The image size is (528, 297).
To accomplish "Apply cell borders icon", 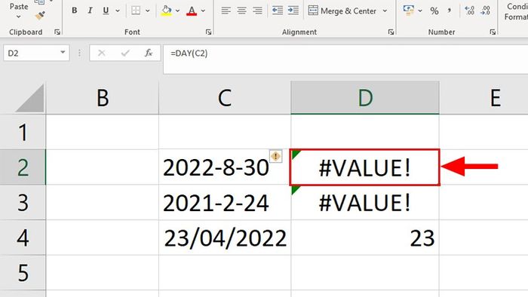I will [x=136, y=11].
